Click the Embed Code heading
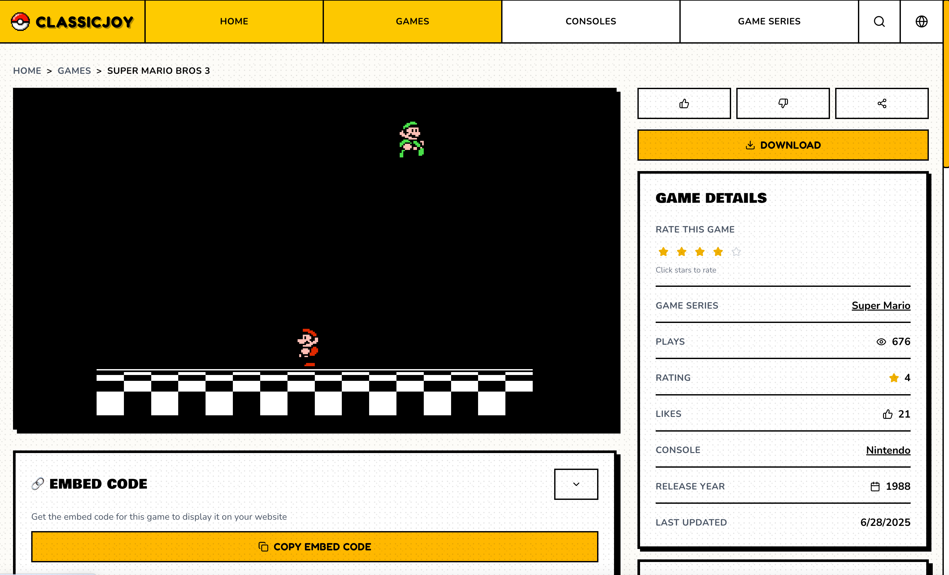Image resolution: width=949 pixels, height=575 pixels. pyautogui.click(x=98, y=484)
